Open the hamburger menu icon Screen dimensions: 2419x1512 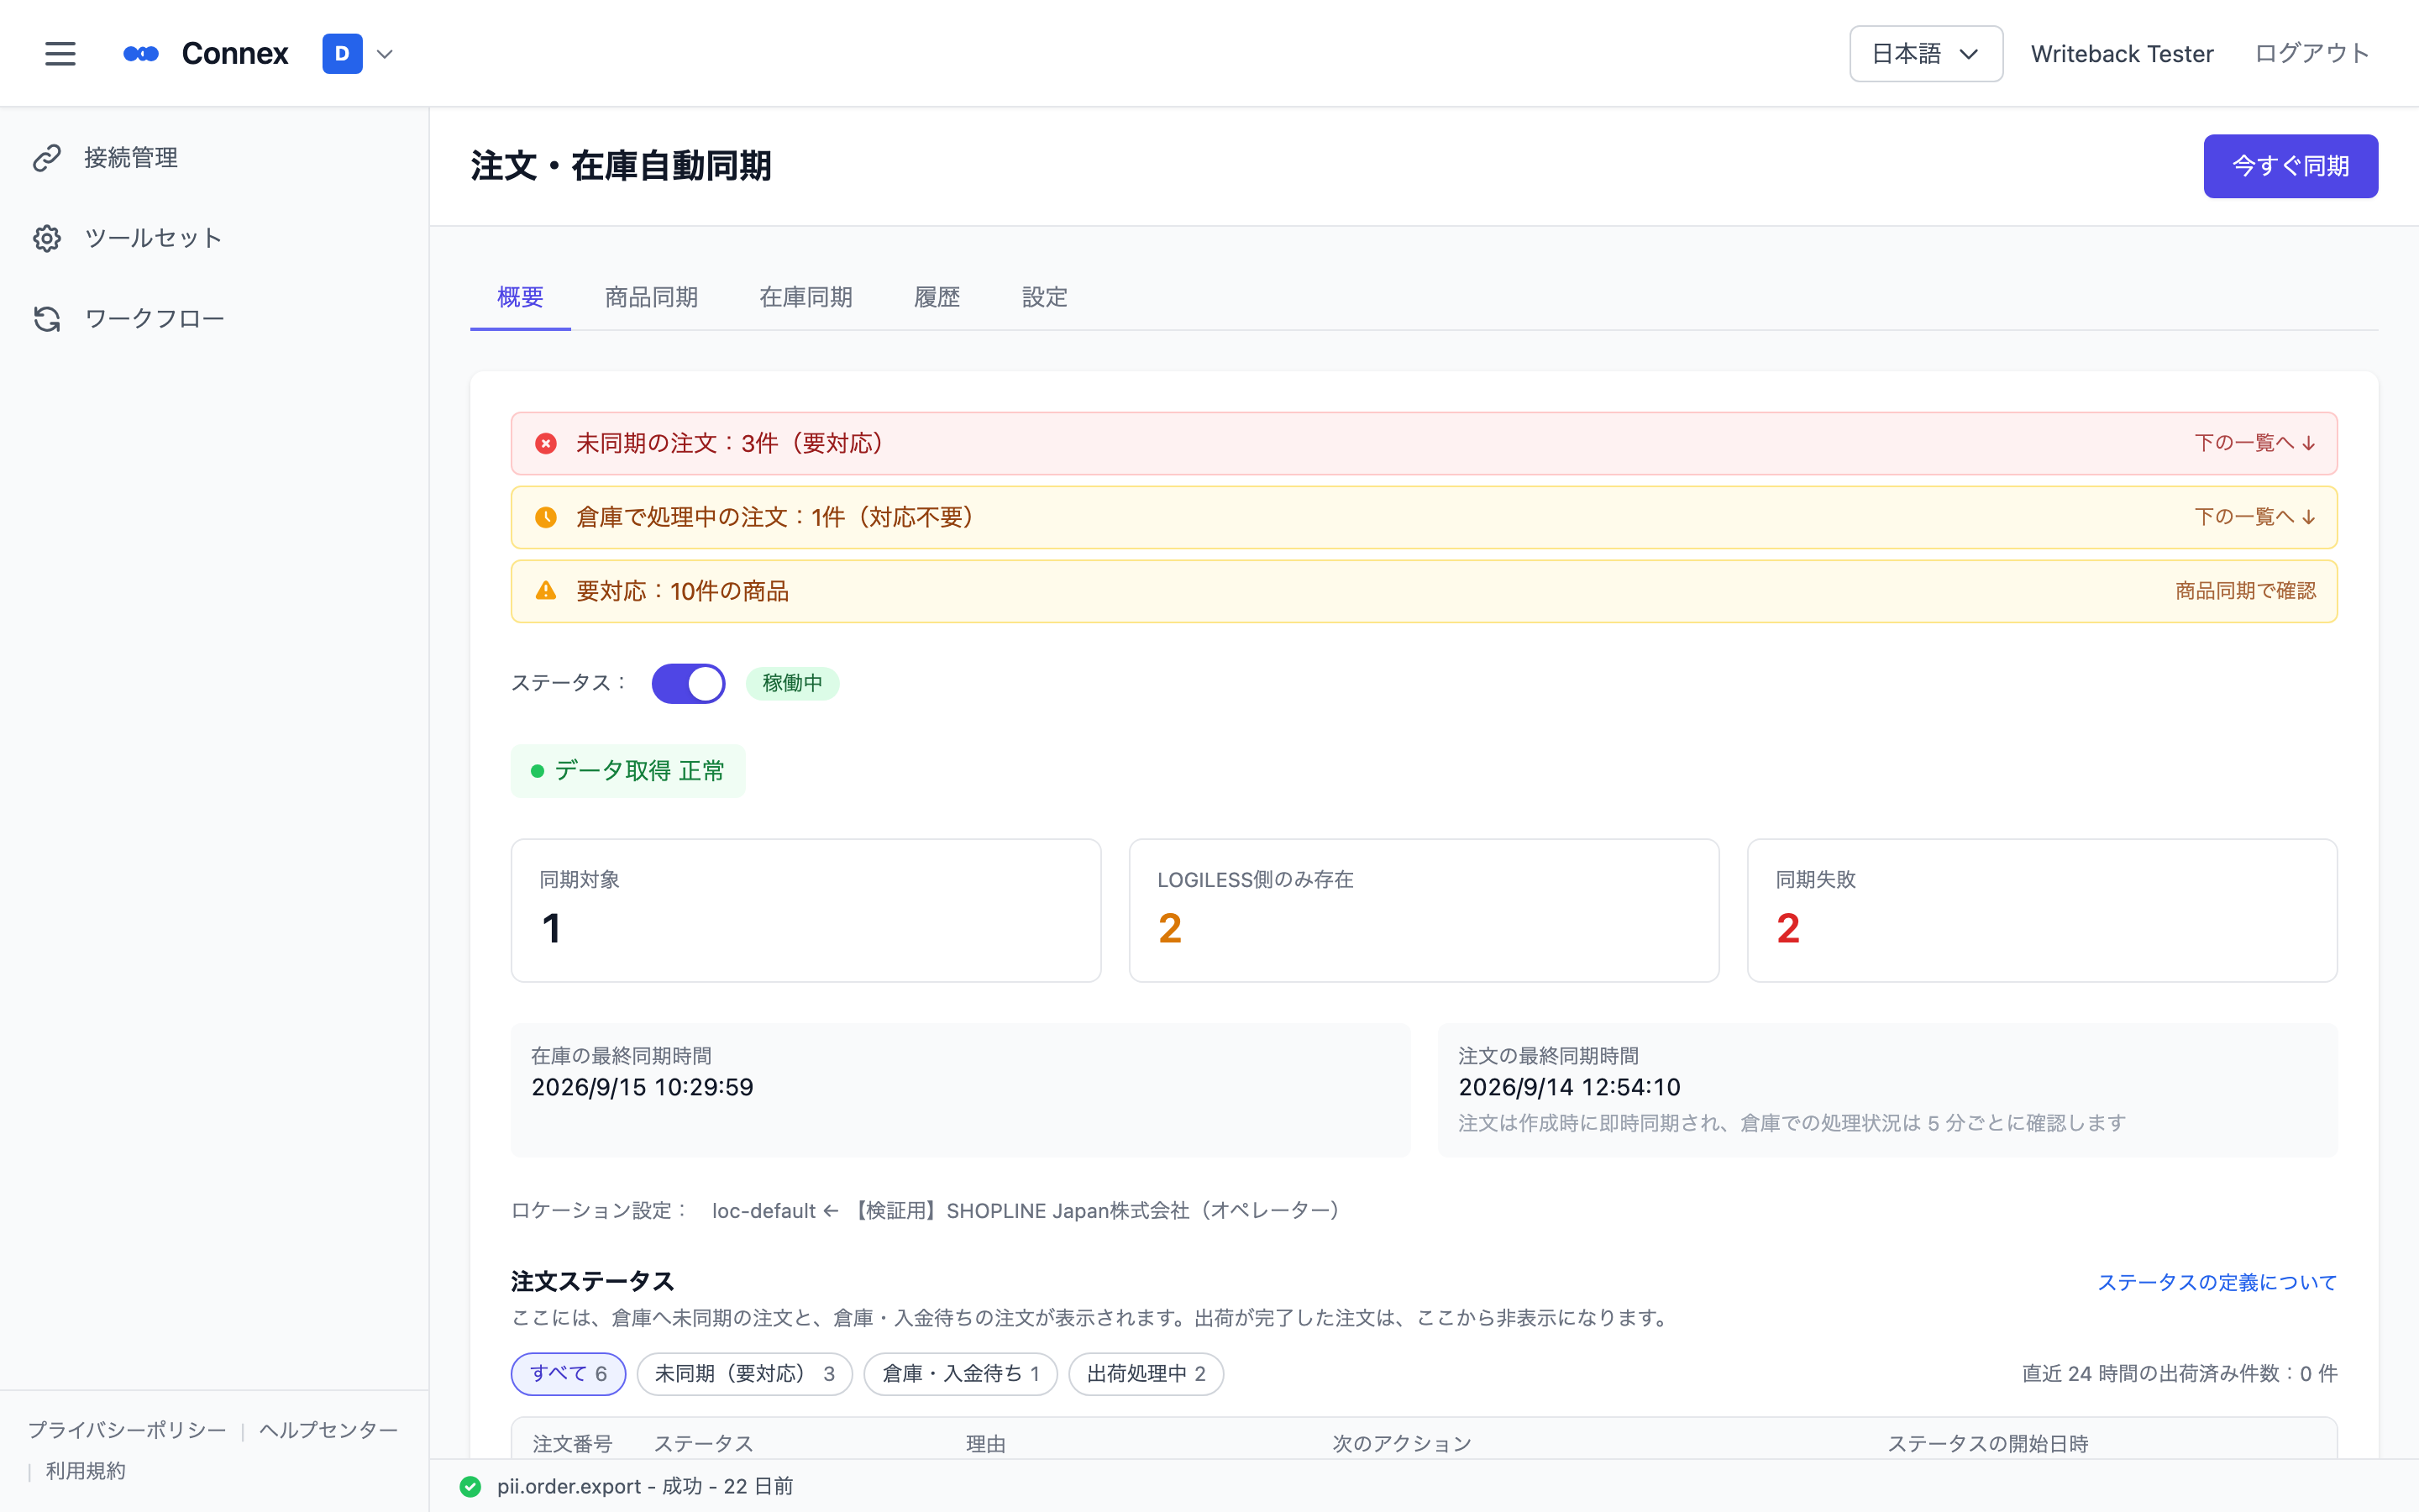click(x=60, y=54)
